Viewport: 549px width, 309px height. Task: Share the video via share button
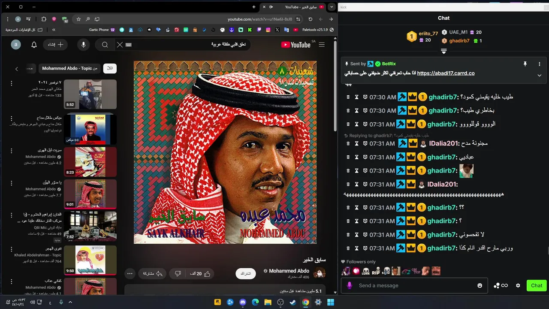(x=153, y=273)
